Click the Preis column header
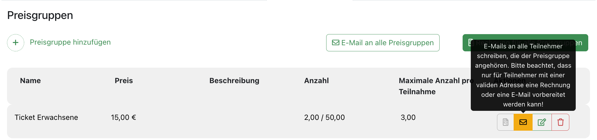Image resolution: width=597 pixels, height=140 pixels. tap(124, 81)
